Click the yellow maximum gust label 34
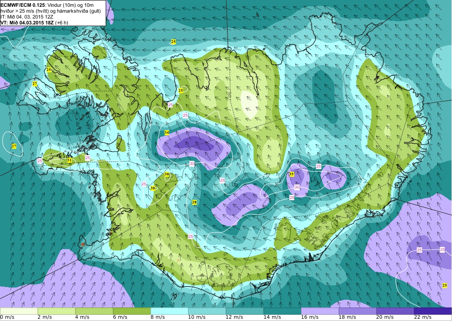 pyautogui.click(x=167, y=132)
